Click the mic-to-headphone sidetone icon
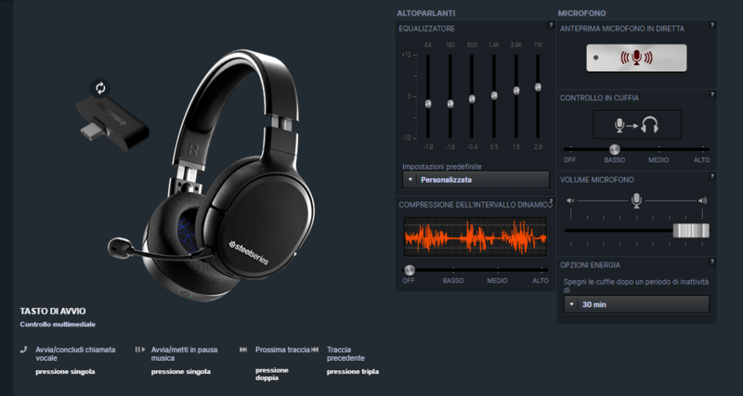 pos(636,125)
